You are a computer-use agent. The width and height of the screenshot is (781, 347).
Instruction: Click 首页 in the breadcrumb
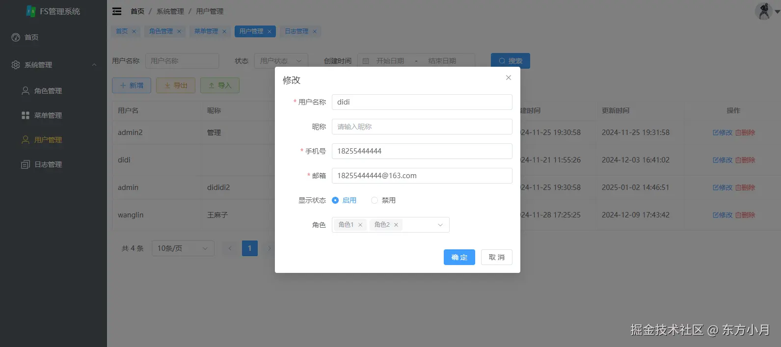[137, 11]
